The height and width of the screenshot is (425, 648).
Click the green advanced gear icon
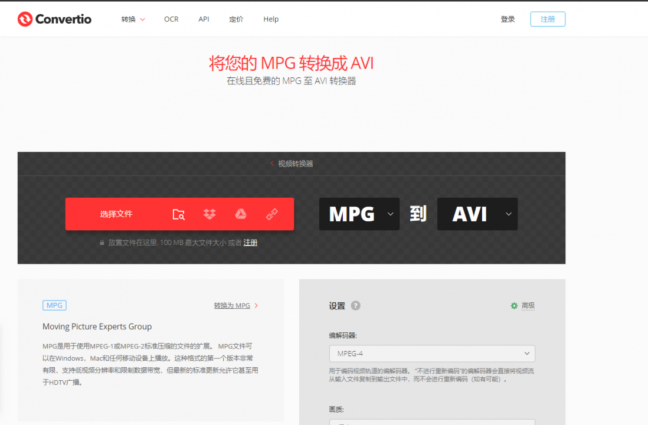514,306
